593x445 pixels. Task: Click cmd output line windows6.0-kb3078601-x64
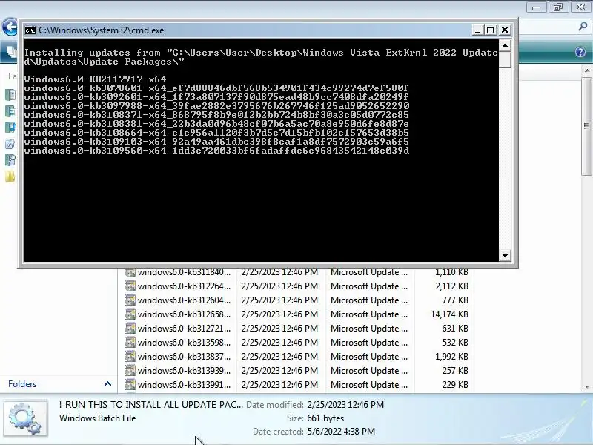coord(216,88)
